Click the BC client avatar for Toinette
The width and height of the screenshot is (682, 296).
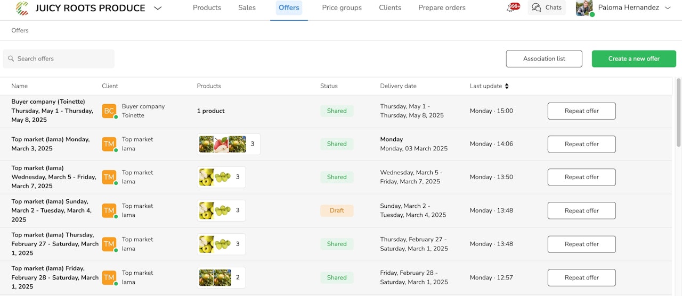tap(109, 111)
